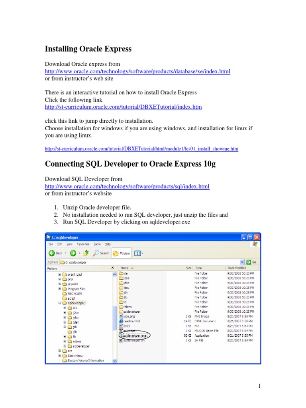Open the Tools menu
This screenshot has width=306, height=408.
tap(97, 244)
